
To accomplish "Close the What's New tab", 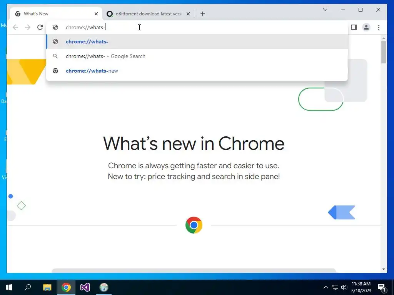I will click(x=96, y=14).
